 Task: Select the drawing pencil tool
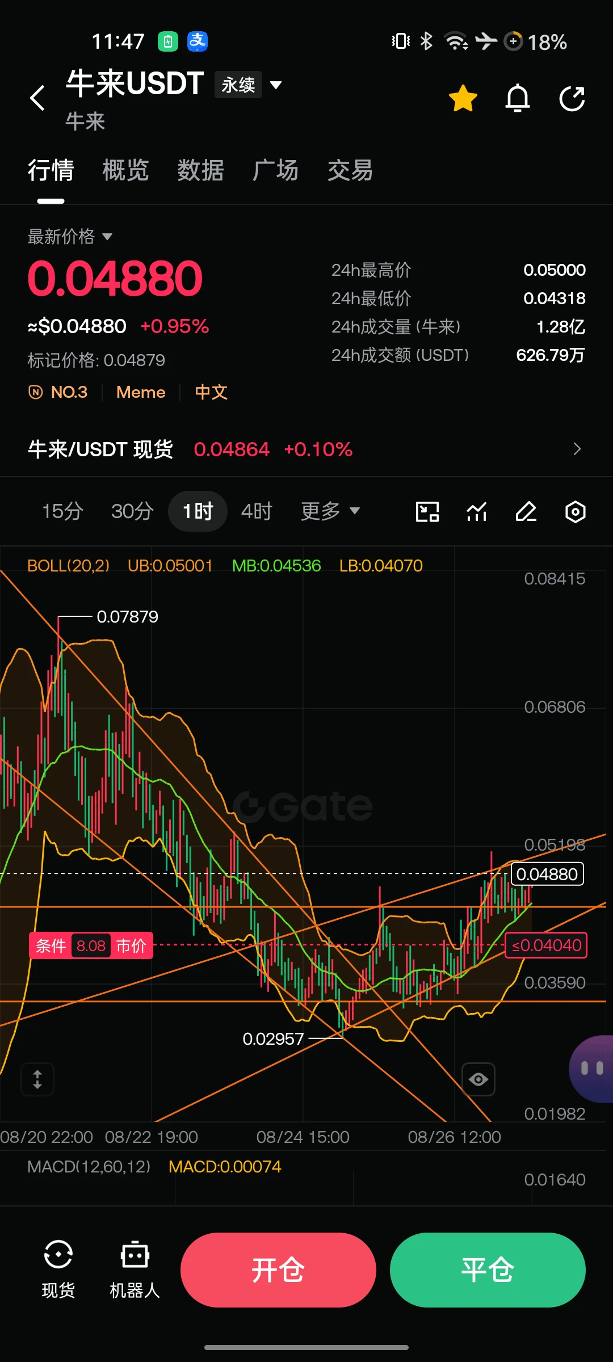pyautogui.click(x=526, y=512)
